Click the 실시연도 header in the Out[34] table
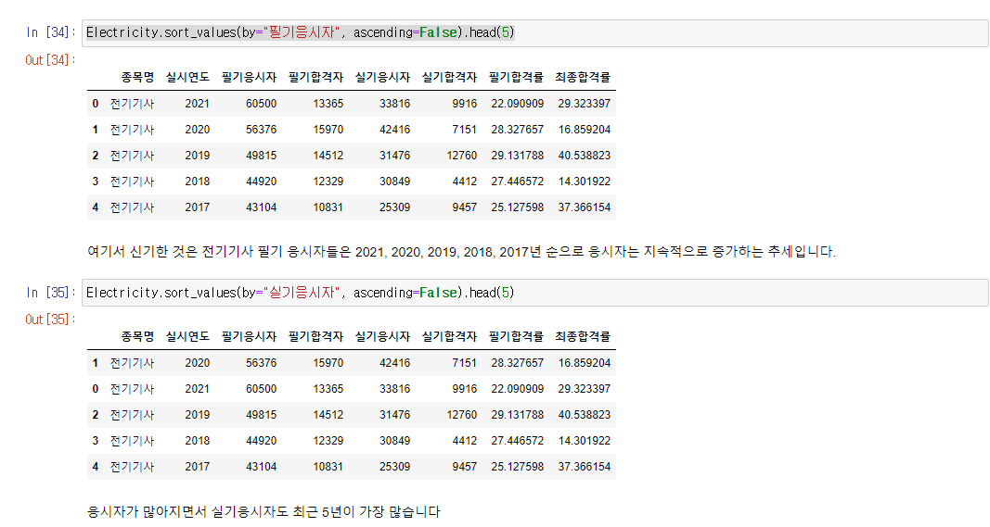 point(187,77)
